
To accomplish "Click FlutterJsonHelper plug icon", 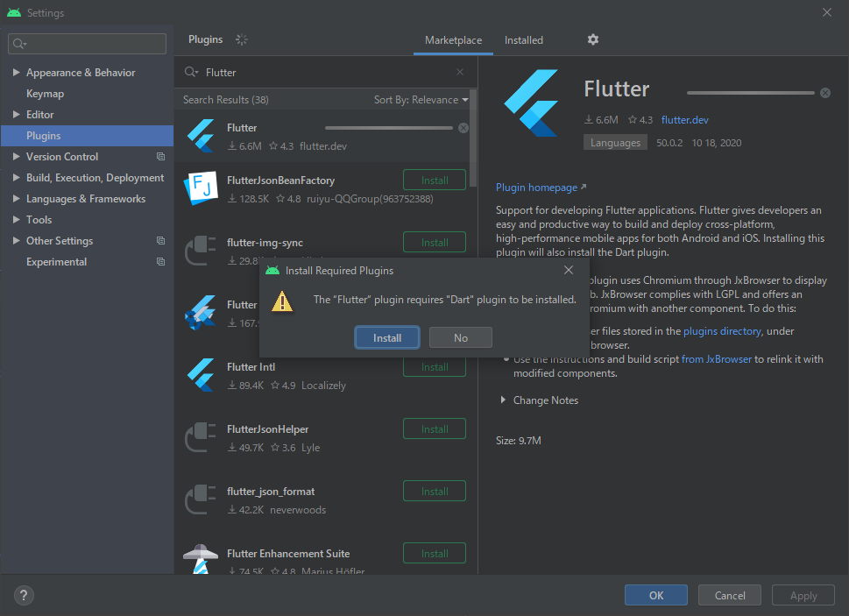I will pos(201,437).
